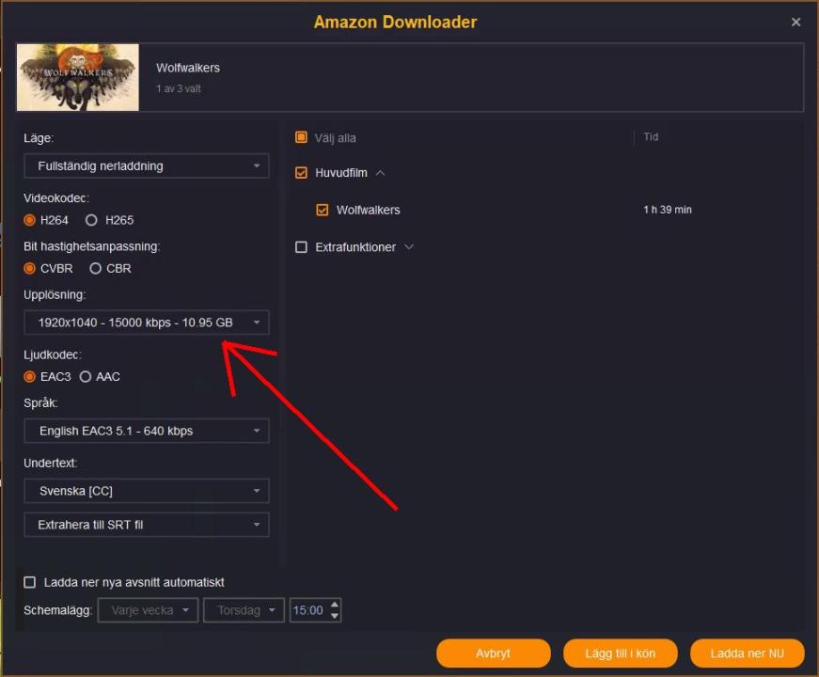Screen dimensions: 819x677
Task: Click the '1 av 3 valt' text
Action: 179,88
